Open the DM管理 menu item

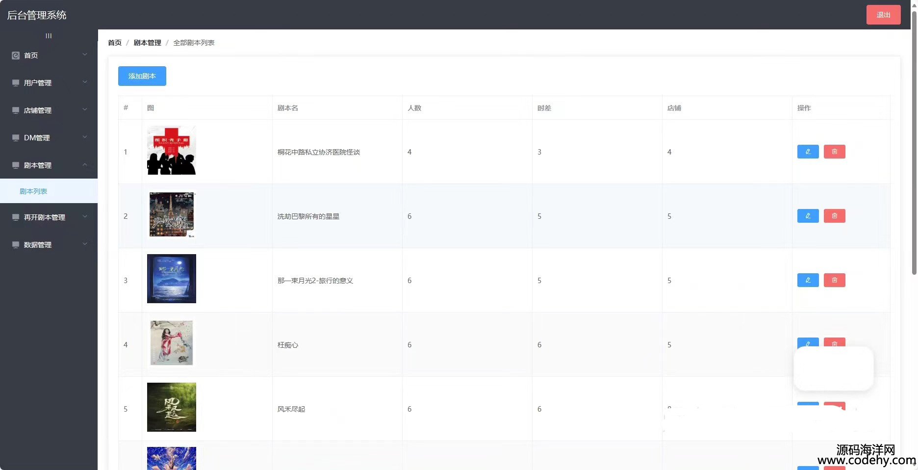click(49, 138)
